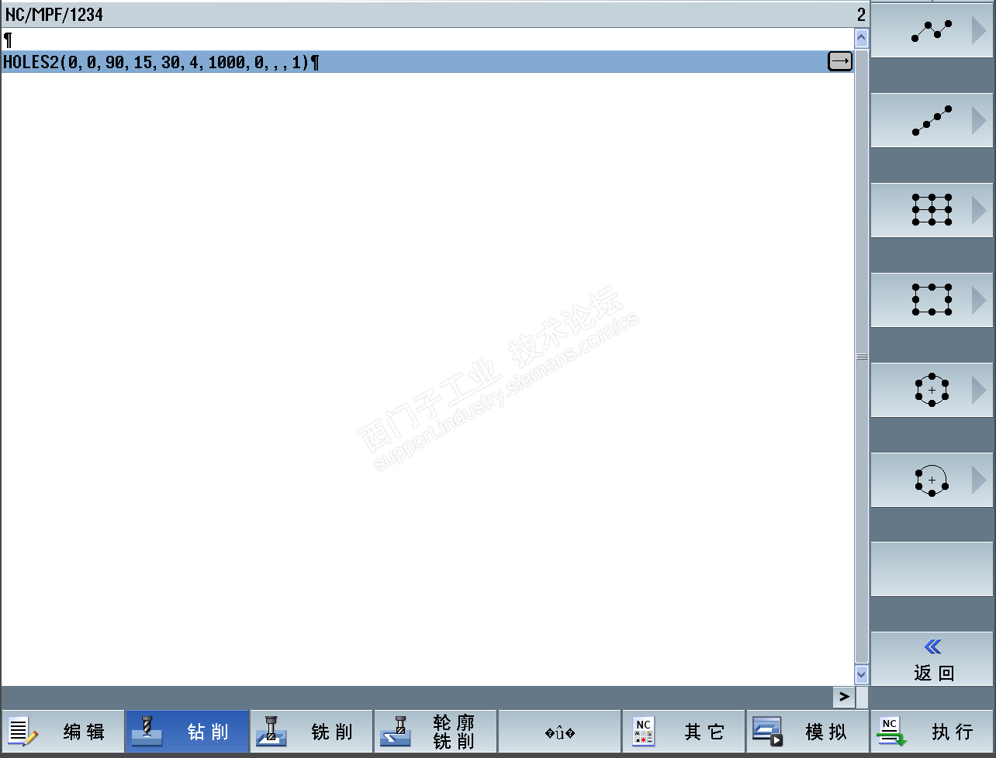Click the milling cutter icon on 铣削
The height and width of the screenshot is (758, 996).
pos(271,732)
